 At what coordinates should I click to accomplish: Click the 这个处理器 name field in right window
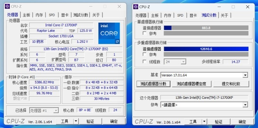tap(204, 97)
